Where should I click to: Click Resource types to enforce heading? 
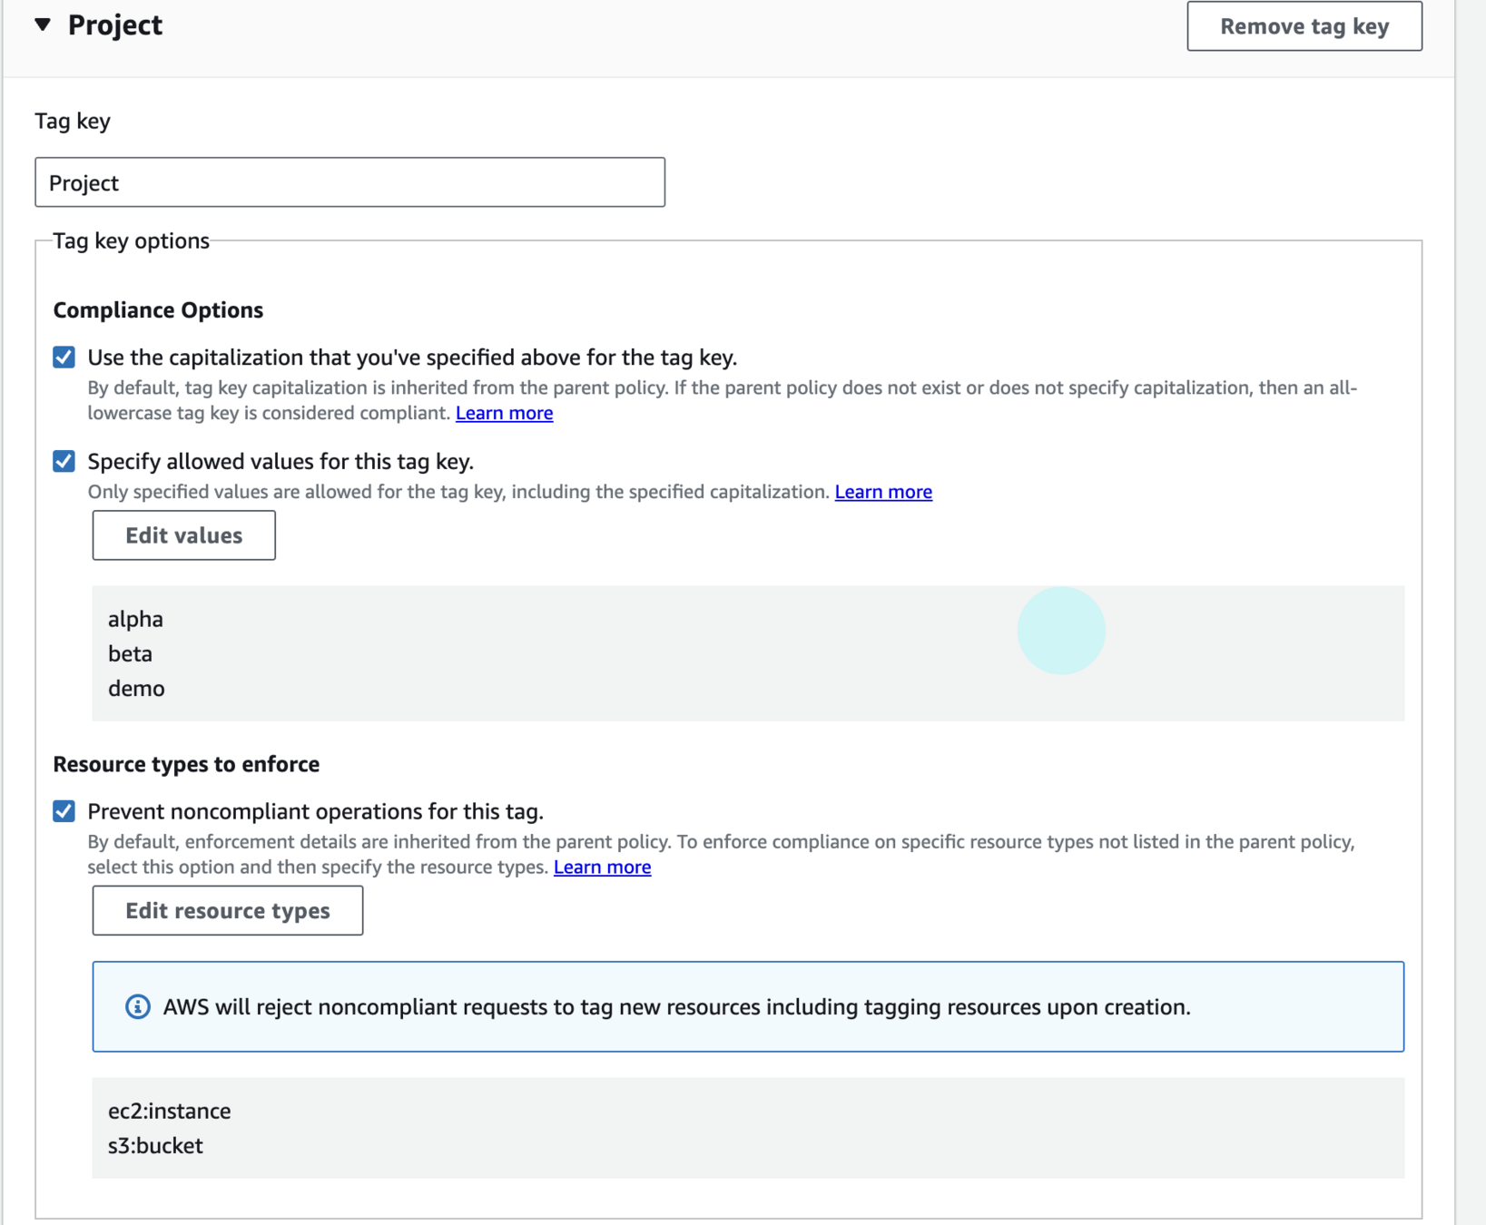186,764
